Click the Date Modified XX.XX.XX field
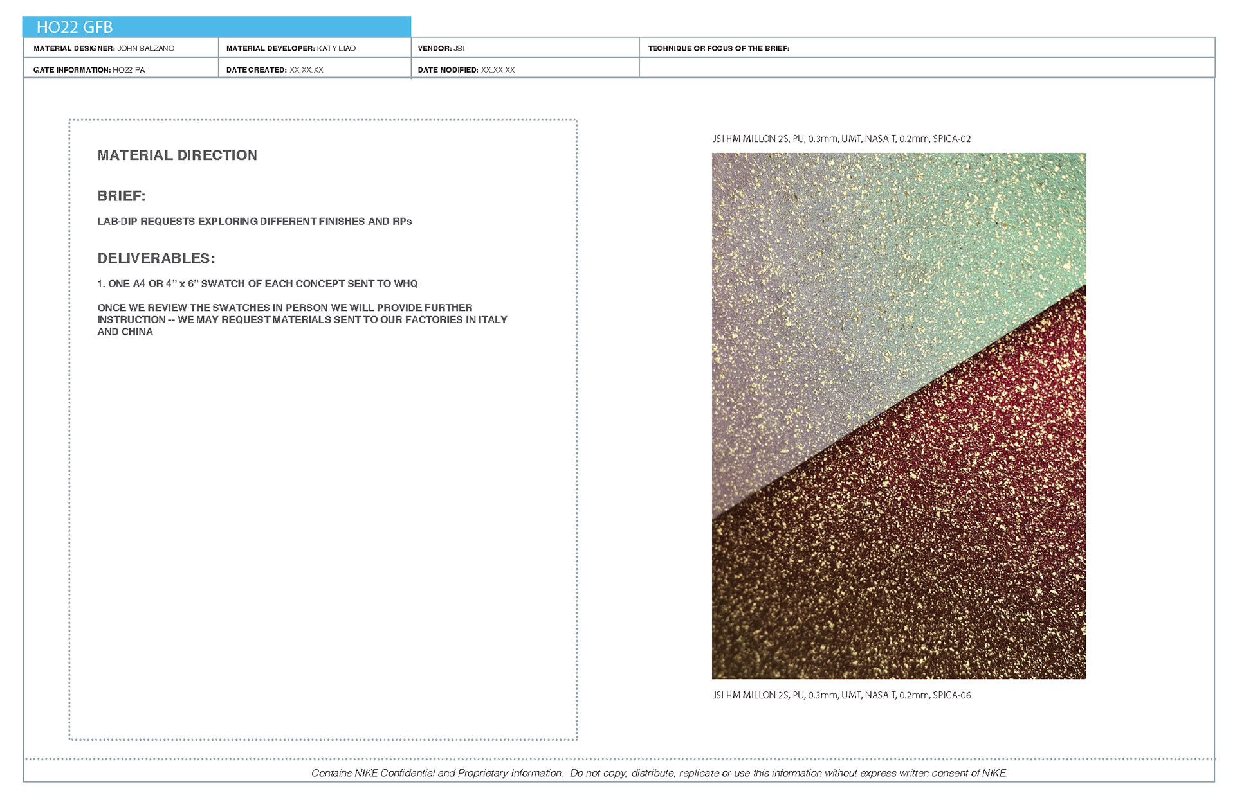Image resolution: width=1235 pixels, height=798 pixels. [x=466, y=69]
